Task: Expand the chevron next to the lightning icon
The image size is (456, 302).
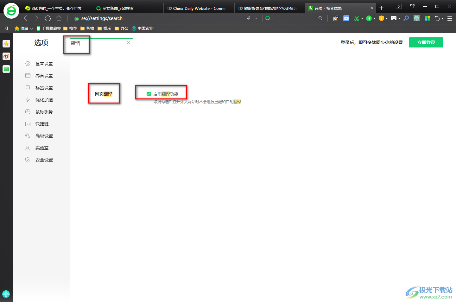Action: tap(256, 18)
